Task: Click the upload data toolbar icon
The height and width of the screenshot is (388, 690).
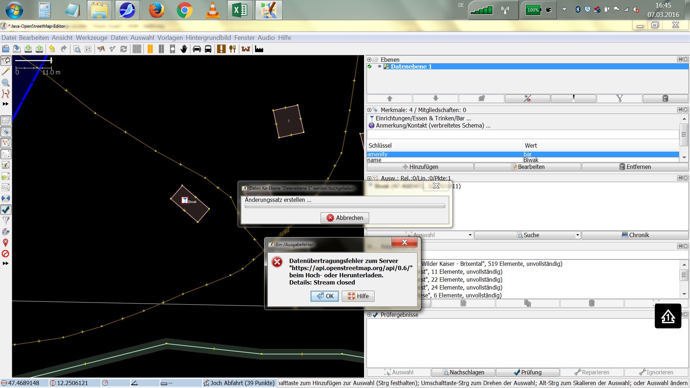Action: coord(40,49)
